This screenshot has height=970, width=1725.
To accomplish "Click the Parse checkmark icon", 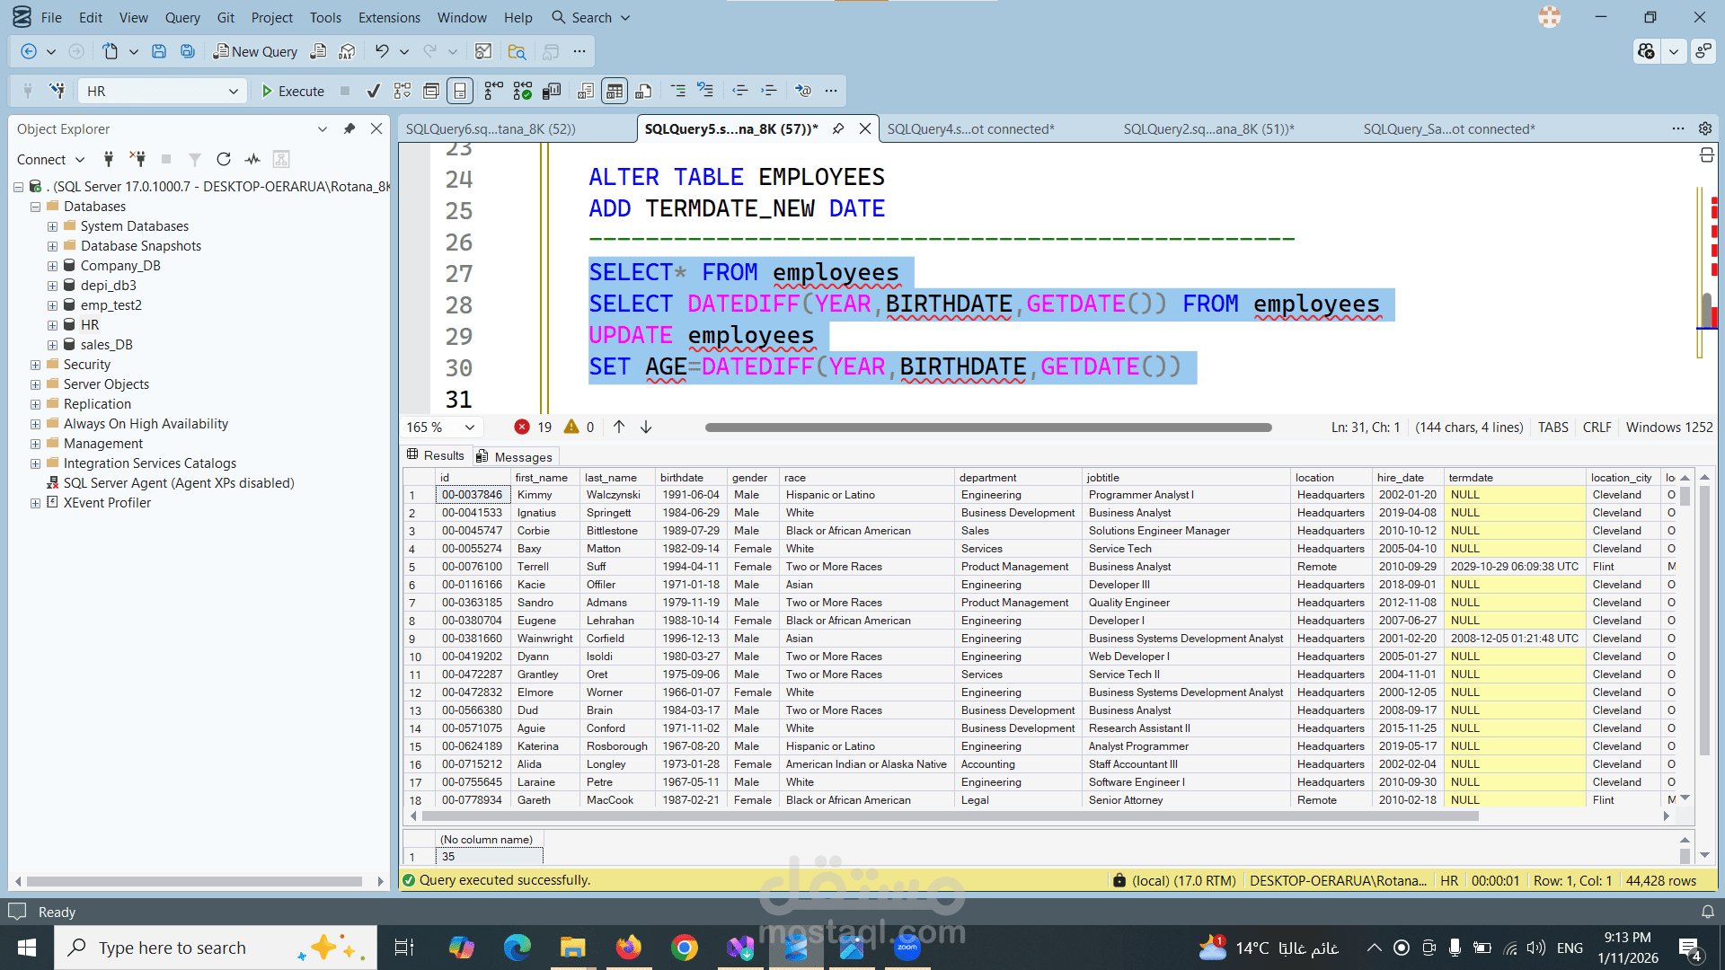I will (x=374, y=91).
